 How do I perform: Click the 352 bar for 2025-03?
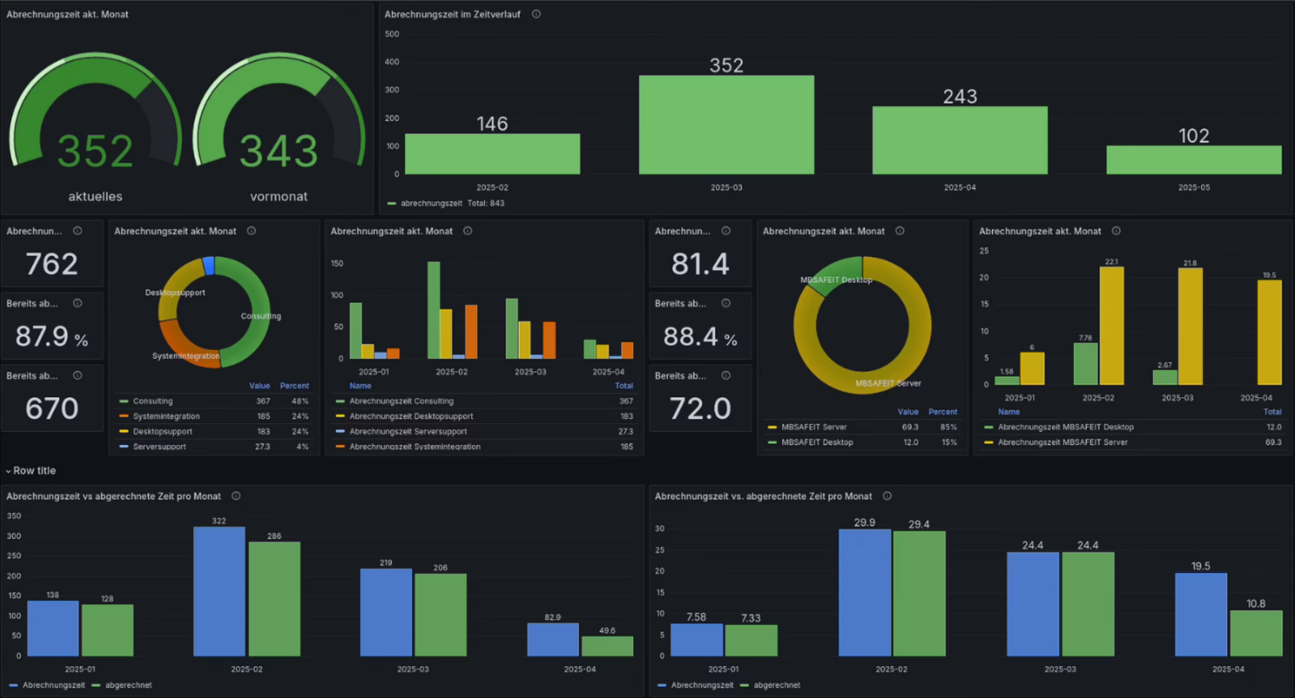click(726, 125)
